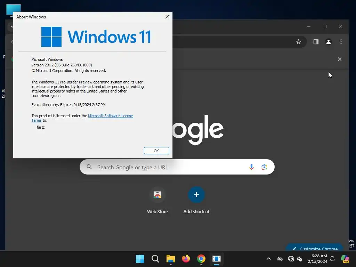This screenshot has width=356, height=267.
Task: Switch to Chrome in the taskbar
Action: 201,259
